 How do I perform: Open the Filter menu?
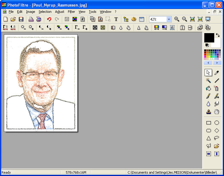pyautogui.click(x=71, y=12)
